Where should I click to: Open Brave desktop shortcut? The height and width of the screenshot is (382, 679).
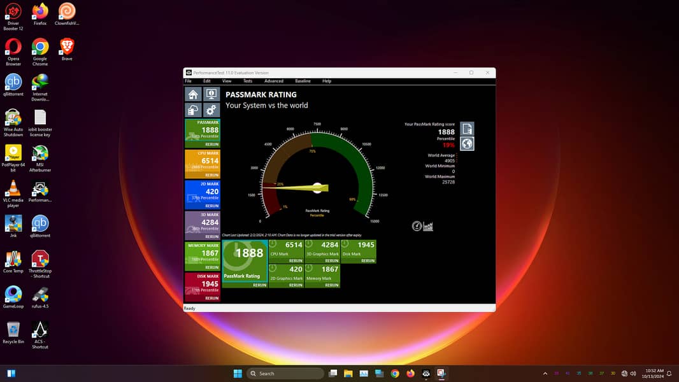click(67, 49)
